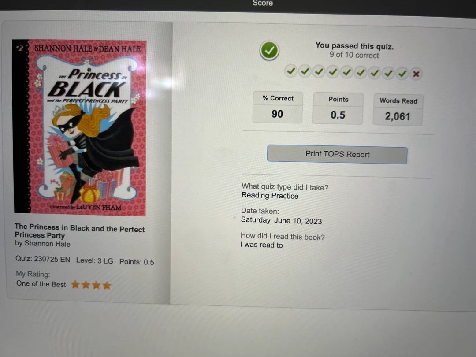476x357 pixels.
Task: Click the Print TOPS Report button
Action: click(x=337, y=155)
